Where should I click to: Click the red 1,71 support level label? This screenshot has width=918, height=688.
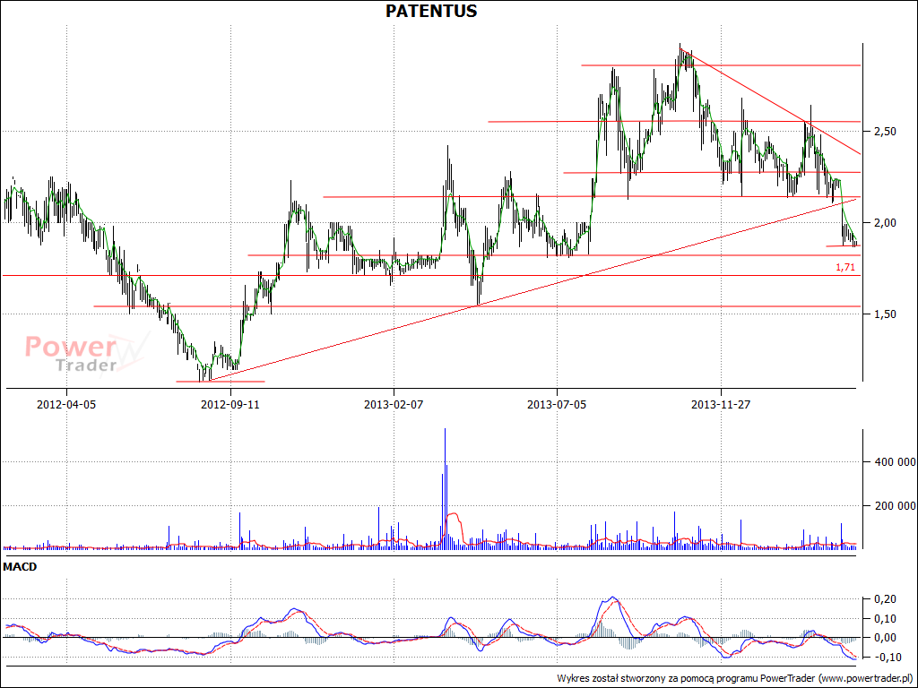point(844,267)
